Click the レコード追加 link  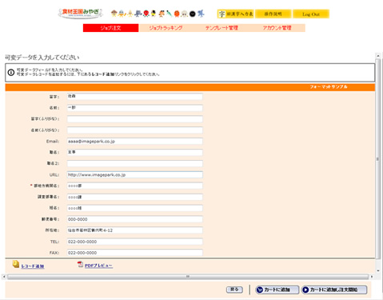33,266
